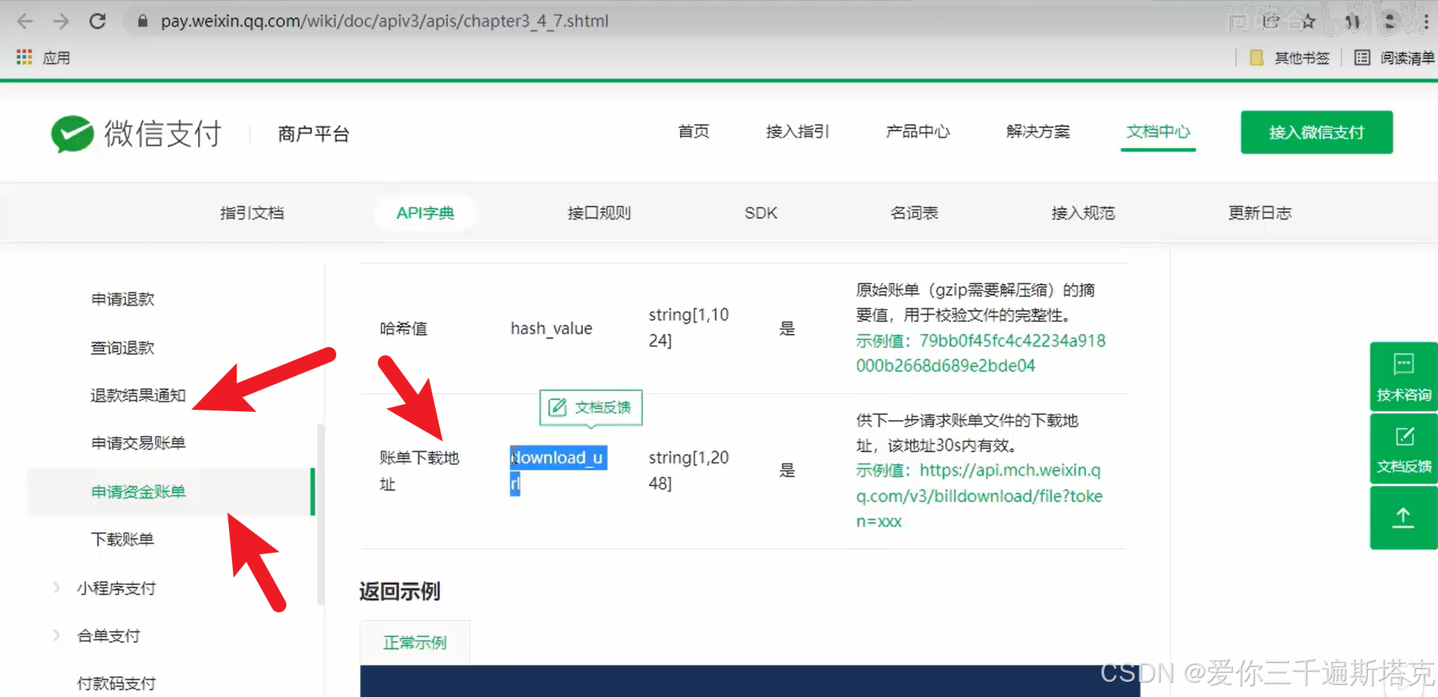The image size is (1438, 697).
Task: Click the browser forward arrow
Action: pyautogui.click(x=61, y=21)
